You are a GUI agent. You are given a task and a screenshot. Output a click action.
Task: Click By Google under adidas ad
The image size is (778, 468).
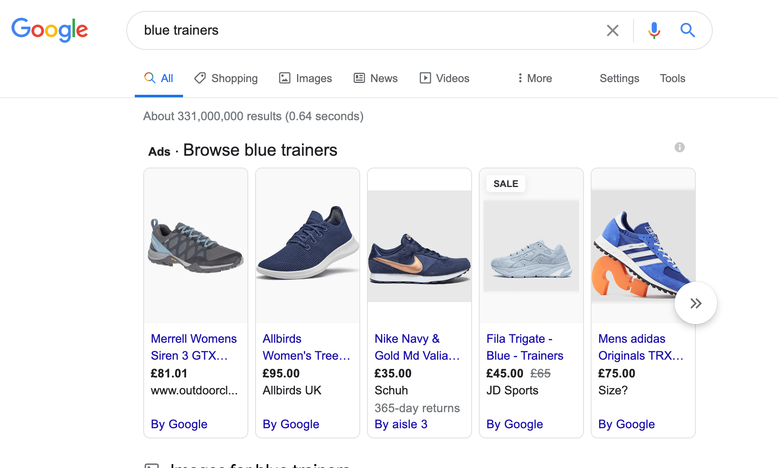(627, 424)
